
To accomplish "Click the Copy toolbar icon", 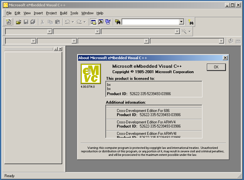I will tap(50, 22).
